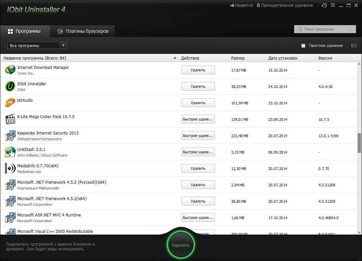Click the Нравится link text
This screenshot has width=362, height=261.
click(244, 5)
